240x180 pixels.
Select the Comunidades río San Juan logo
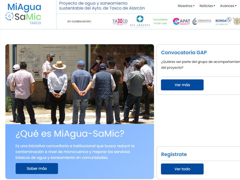pos(160,21)
